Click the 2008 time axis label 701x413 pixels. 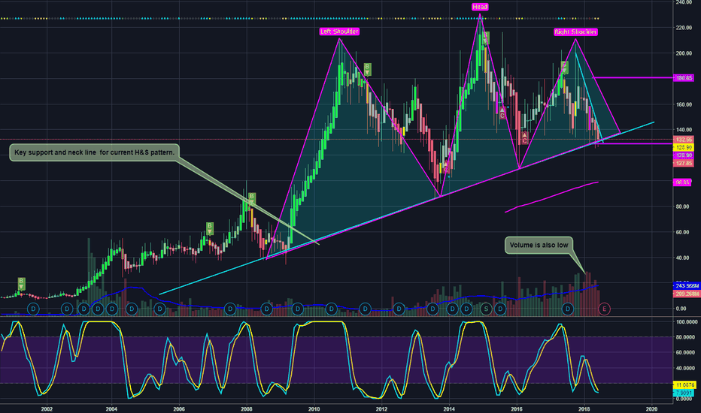tap(247, 408)
